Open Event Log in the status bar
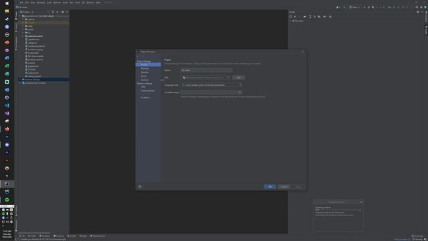Image resolution: width=428 pixels, height=241 pixels. pyautogui.click(x=417, y=236)
